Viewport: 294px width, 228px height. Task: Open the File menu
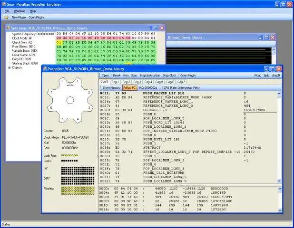click(x=7, y=11)
